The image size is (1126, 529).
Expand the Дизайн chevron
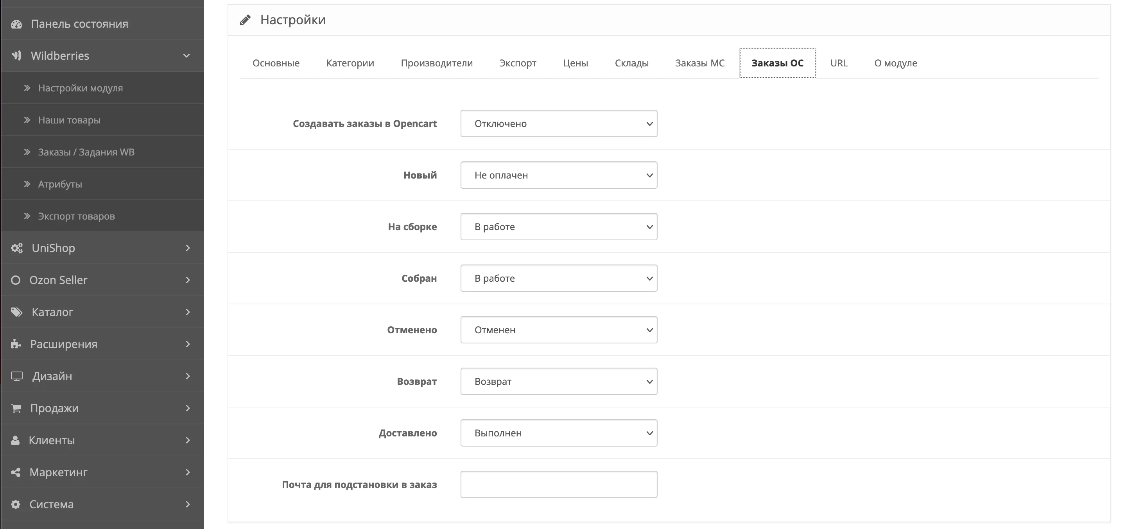tap(188, 376)
